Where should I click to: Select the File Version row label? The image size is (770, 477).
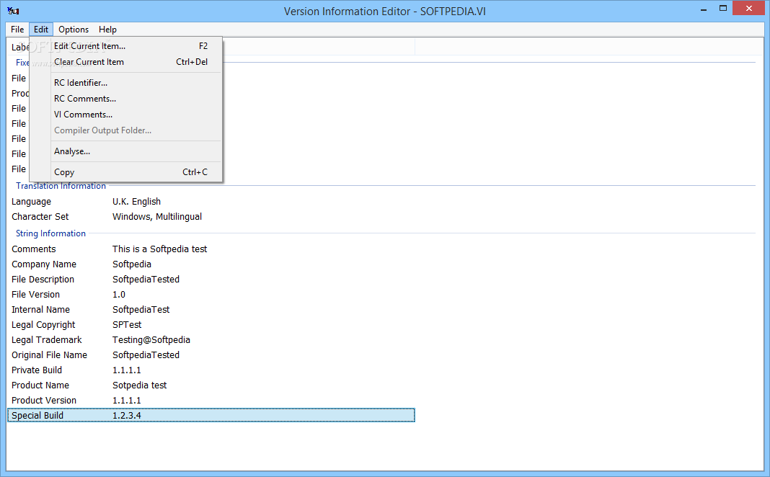click(x=36, y=295)
